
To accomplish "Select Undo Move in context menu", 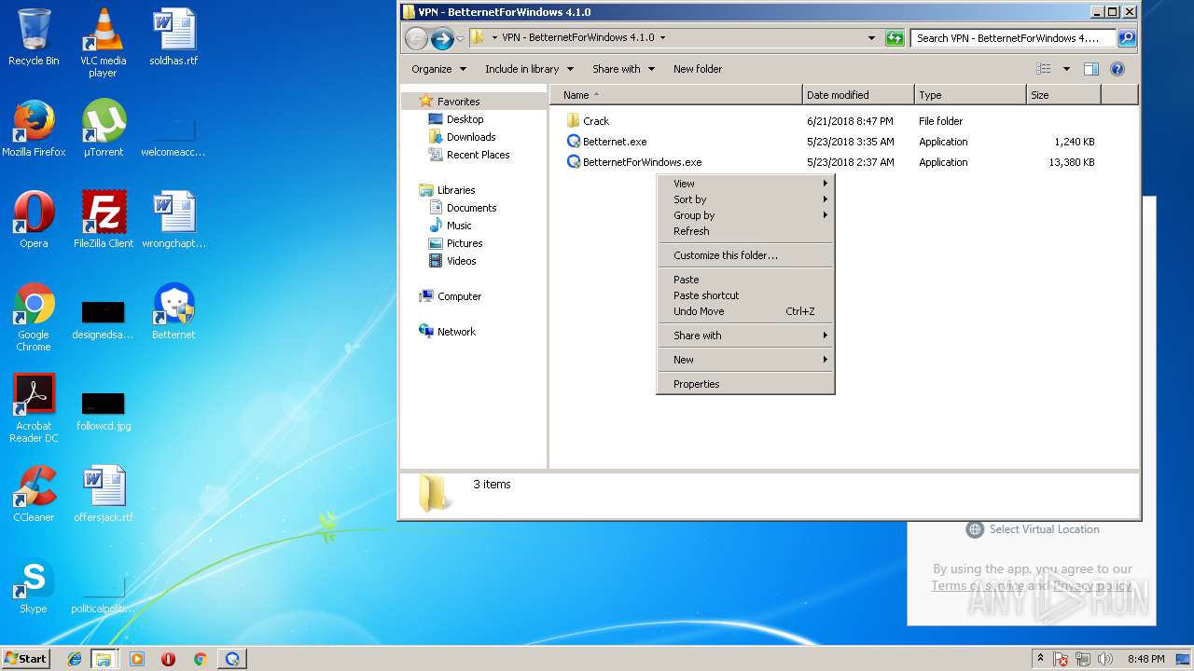I will click(746, 311).
